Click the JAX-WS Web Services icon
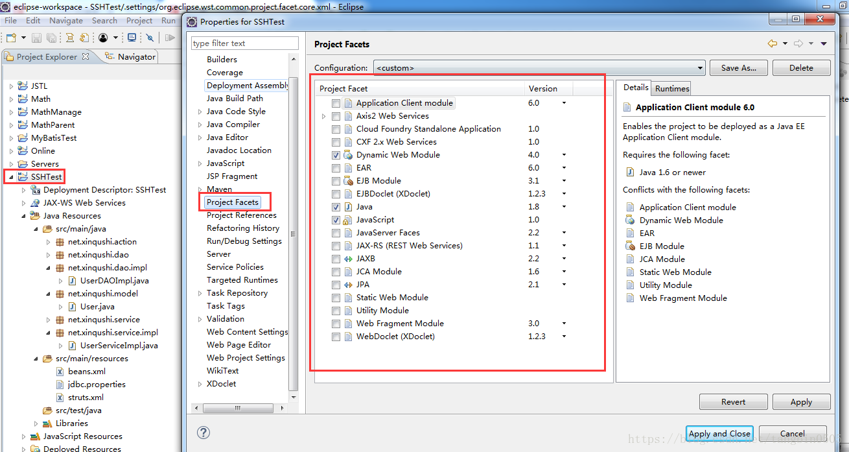Viewport: 849px width, 452px height. pos(36,202)
